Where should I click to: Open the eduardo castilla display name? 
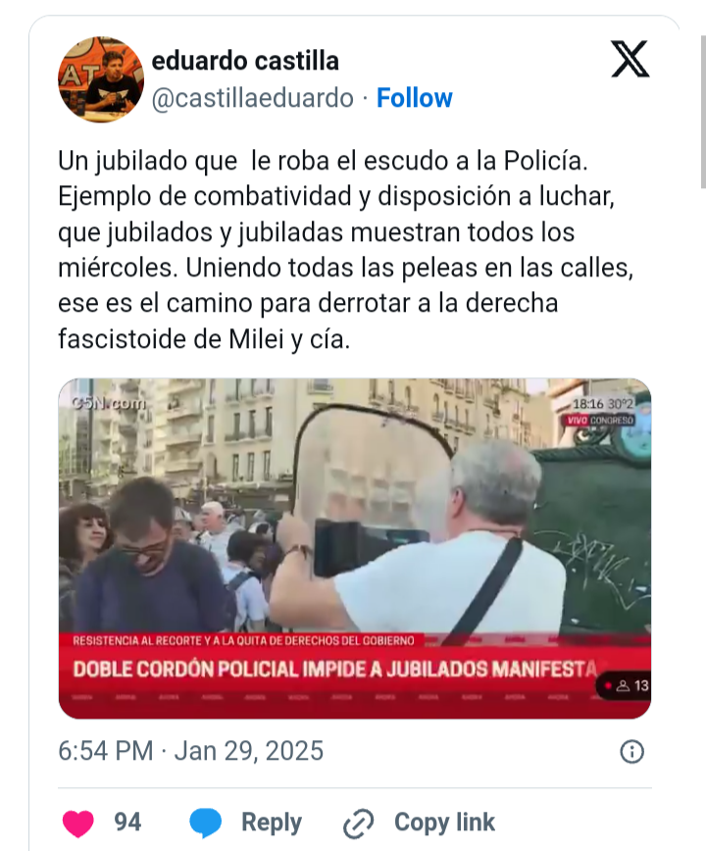[245, 61]
